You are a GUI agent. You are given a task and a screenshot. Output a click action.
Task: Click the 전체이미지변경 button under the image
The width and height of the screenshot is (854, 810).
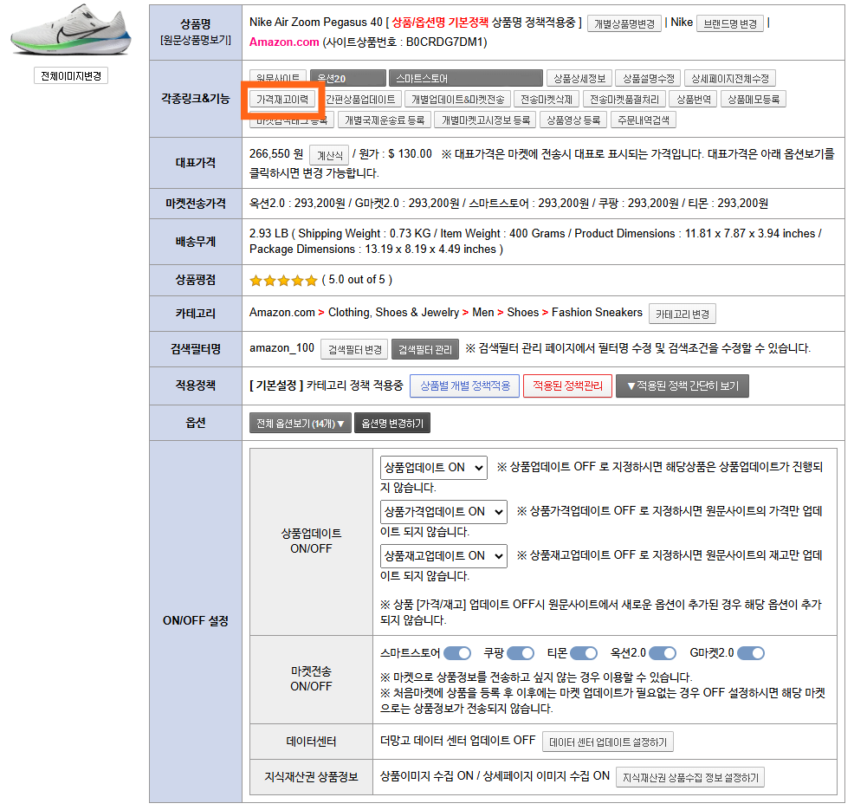(x=71, y=76)
